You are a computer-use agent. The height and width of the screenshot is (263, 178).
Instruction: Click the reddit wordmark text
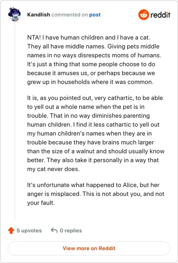pos(160,15)
